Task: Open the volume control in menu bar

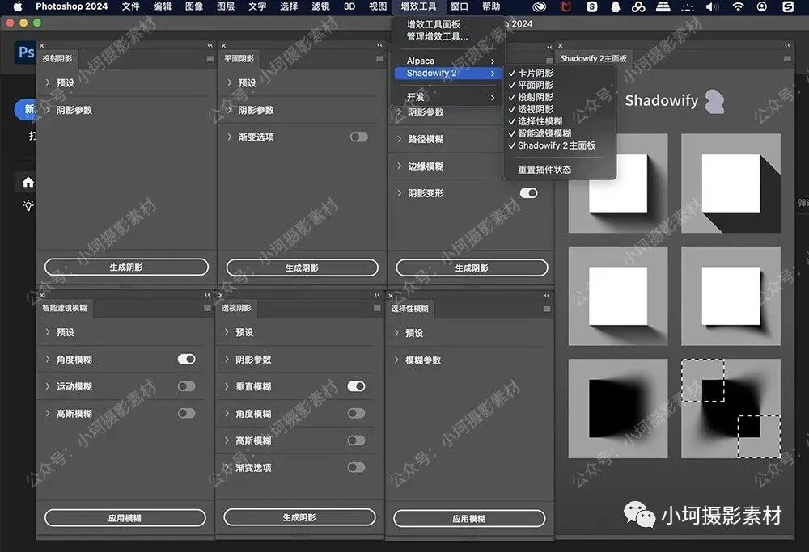Action: pyautogui.click(x=713, y=6)
